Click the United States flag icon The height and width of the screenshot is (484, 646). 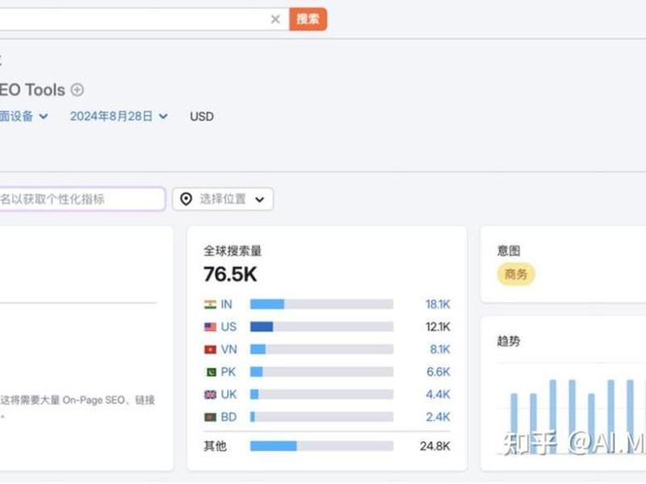click(210, 328)
